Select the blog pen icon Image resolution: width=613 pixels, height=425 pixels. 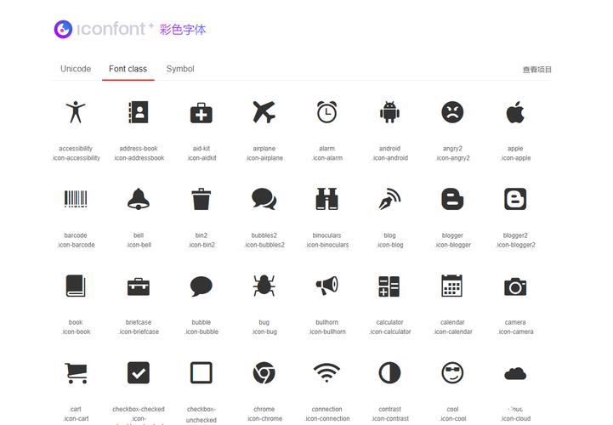(389, 199)
